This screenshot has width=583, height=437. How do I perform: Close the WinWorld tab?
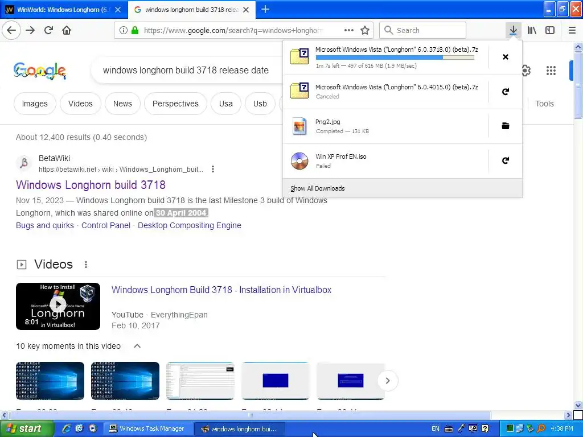(118, 10)
